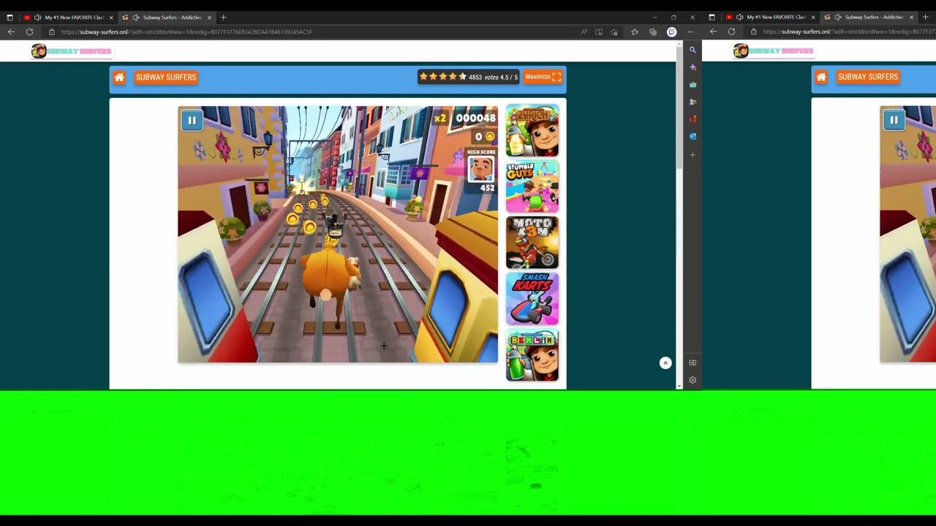Image resolution: width=936 pixels, height=526 pixels.
Task: Switch to the YouTube tab in left window
Action: tap(68, 18)
